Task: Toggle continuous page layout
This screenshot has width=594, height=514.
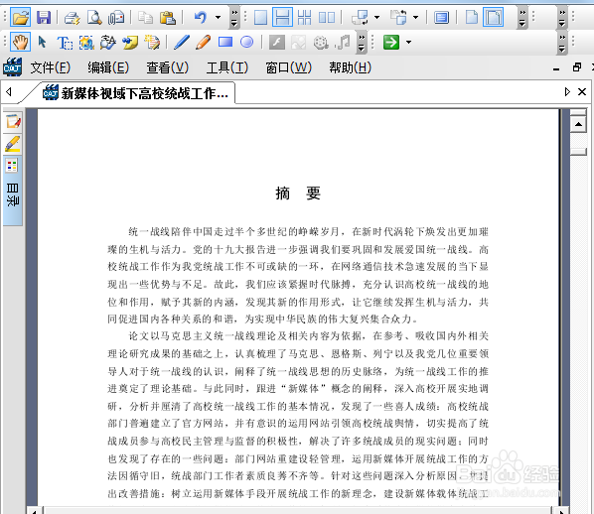Action: coord(282,18)
